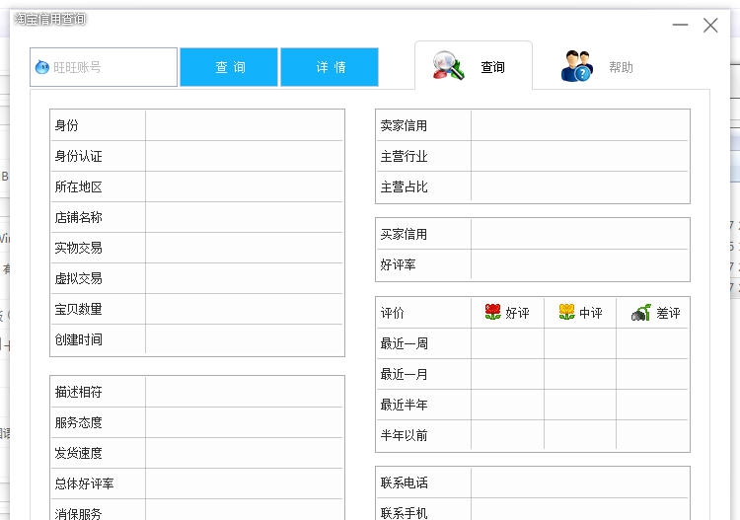Click the 最近一周 row label

[x=404, y=343]
